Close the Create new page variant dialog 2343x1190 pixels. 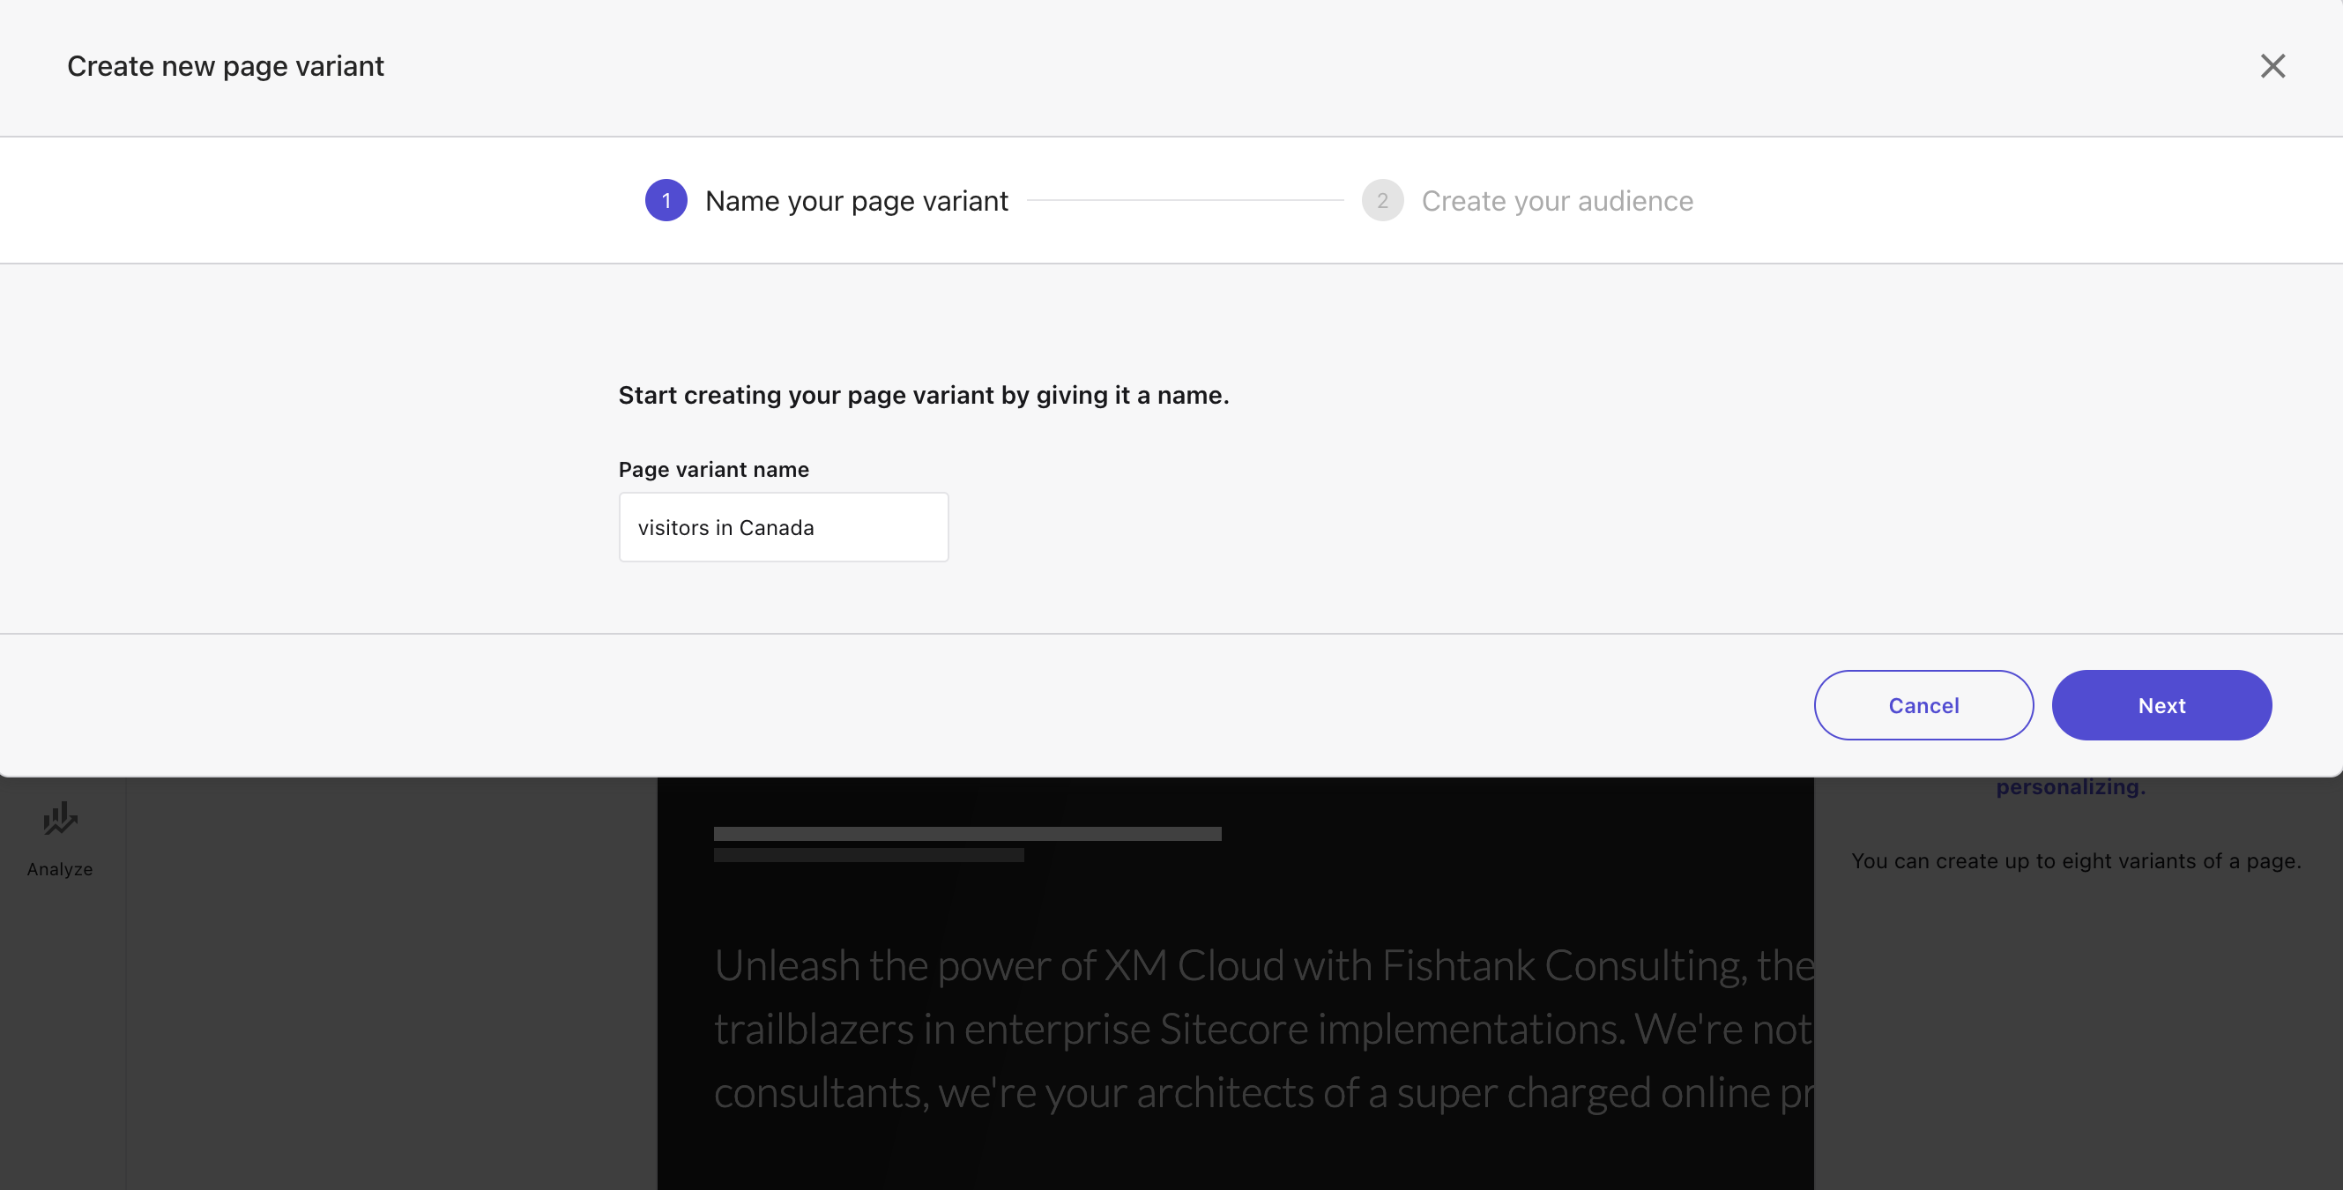click(2274, 65)
